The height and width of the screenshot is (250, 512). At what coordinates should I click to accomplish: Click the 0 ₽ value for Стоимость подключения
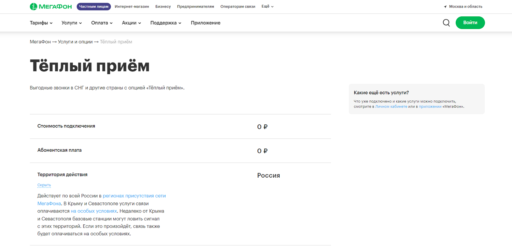pyautogui.click(x=262, y=127)
